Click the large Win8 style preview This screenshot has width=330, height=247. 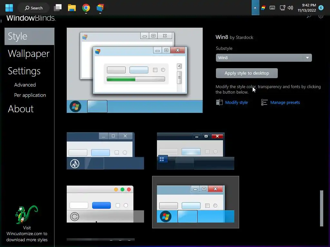(135, 70)
